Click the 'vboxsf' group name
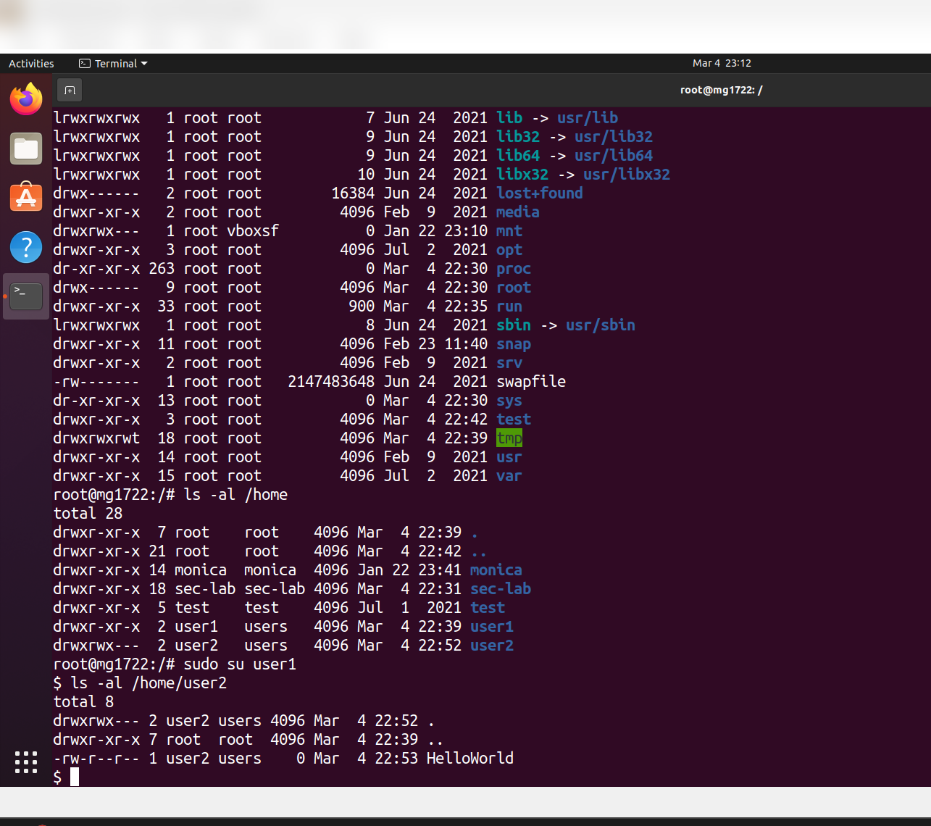This screenshot has height=826, width=931. (x=253, y=231)
